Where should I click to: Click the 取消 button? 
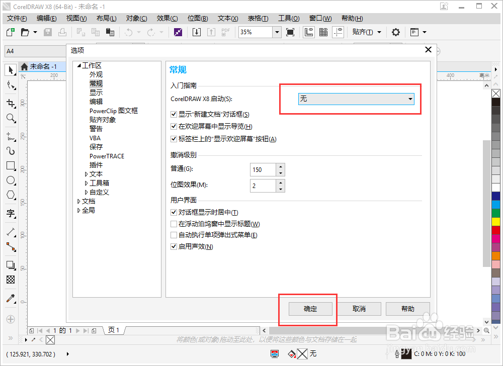359,309
